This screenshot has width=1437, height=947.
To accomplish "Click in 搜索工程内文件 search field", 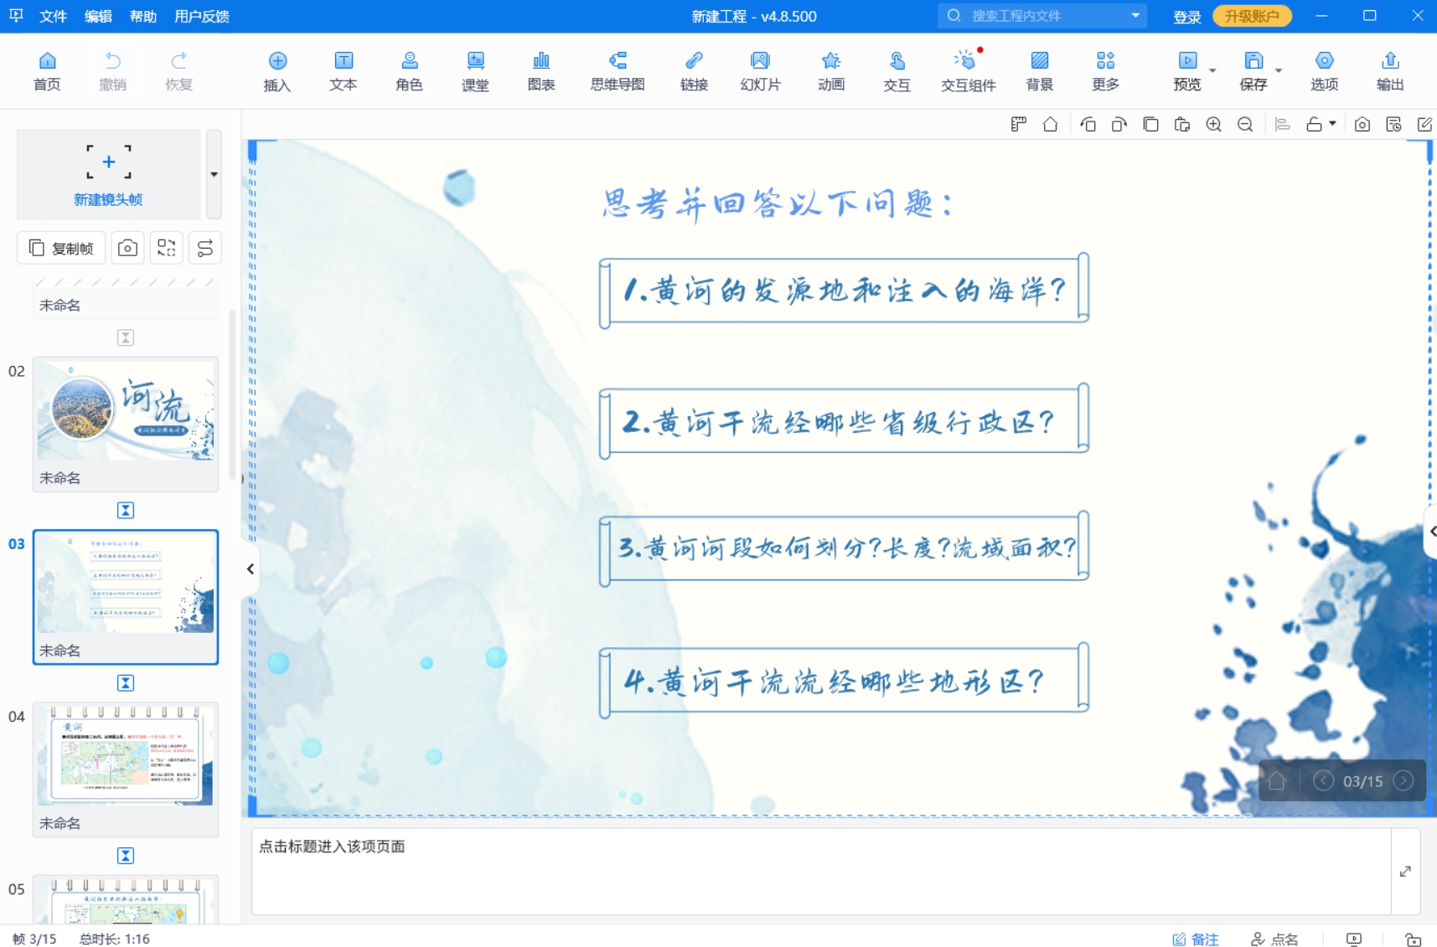I will pyautogui.click(x=1043, y=16).
